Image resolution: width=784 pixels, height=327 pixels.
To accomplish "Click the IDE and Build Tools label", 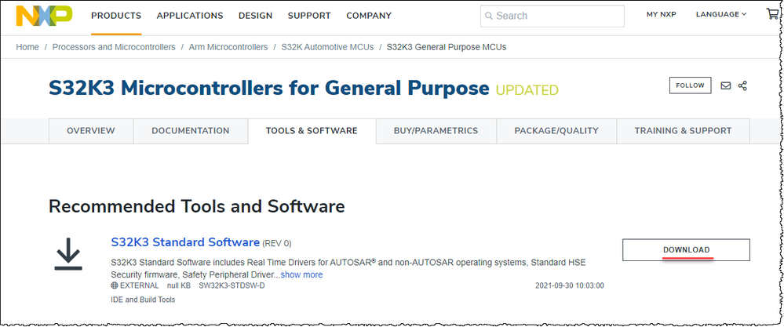I will coord(143,300).
